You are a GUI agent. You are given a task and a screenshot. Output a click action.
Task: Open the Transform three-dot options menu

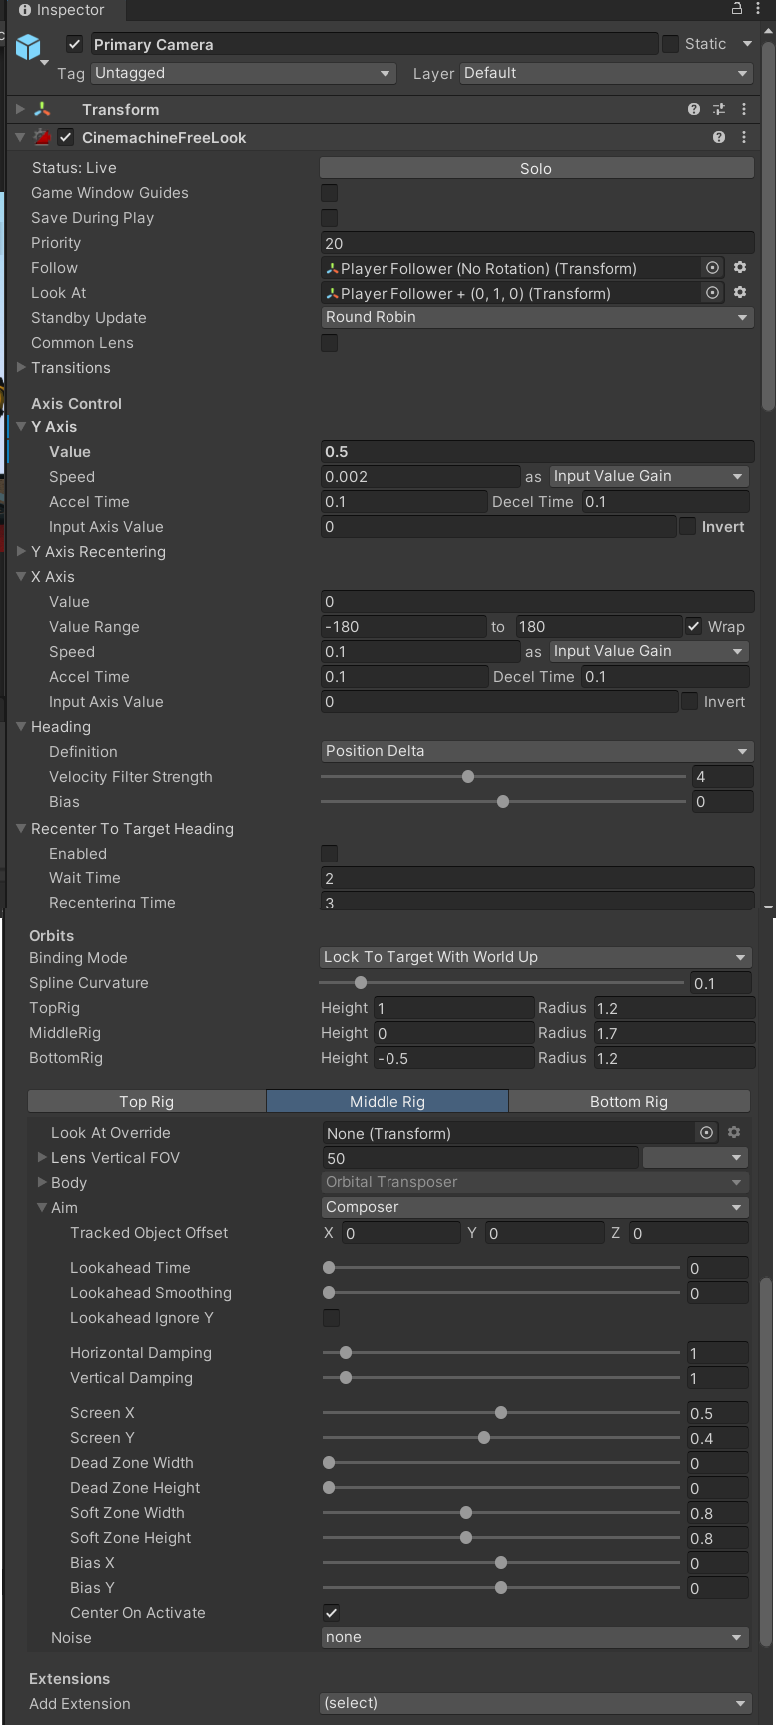pos(744,109)
